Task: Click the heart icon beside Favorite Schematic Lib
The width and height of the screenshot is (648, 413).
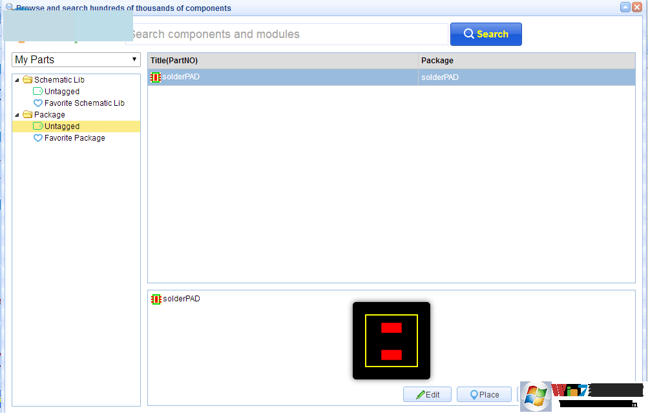Action: (38, 103)
